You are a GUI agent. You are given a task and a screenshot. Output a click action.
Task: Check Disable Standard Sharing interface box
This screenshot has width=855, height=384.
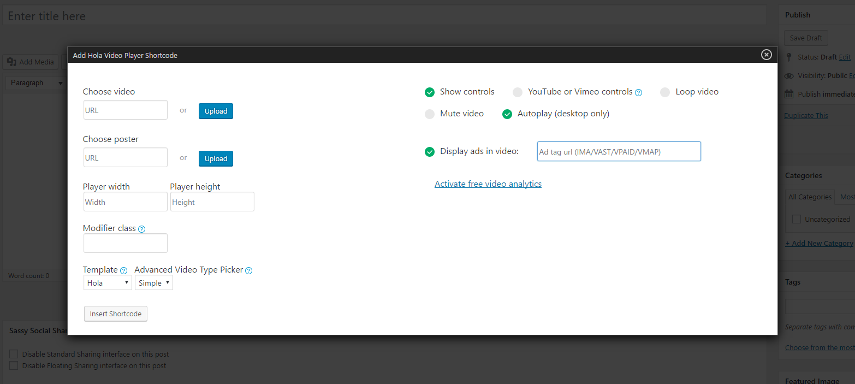pos(14,354)
